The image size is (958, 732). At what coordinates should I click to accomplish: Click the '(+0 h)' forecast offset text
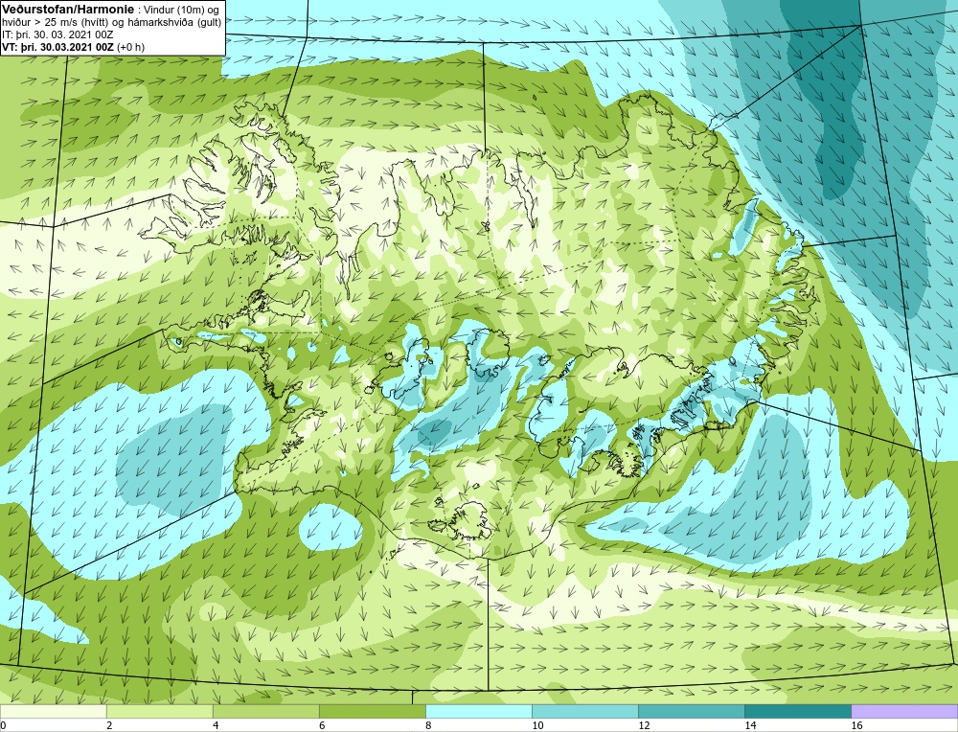coord(130,46)
